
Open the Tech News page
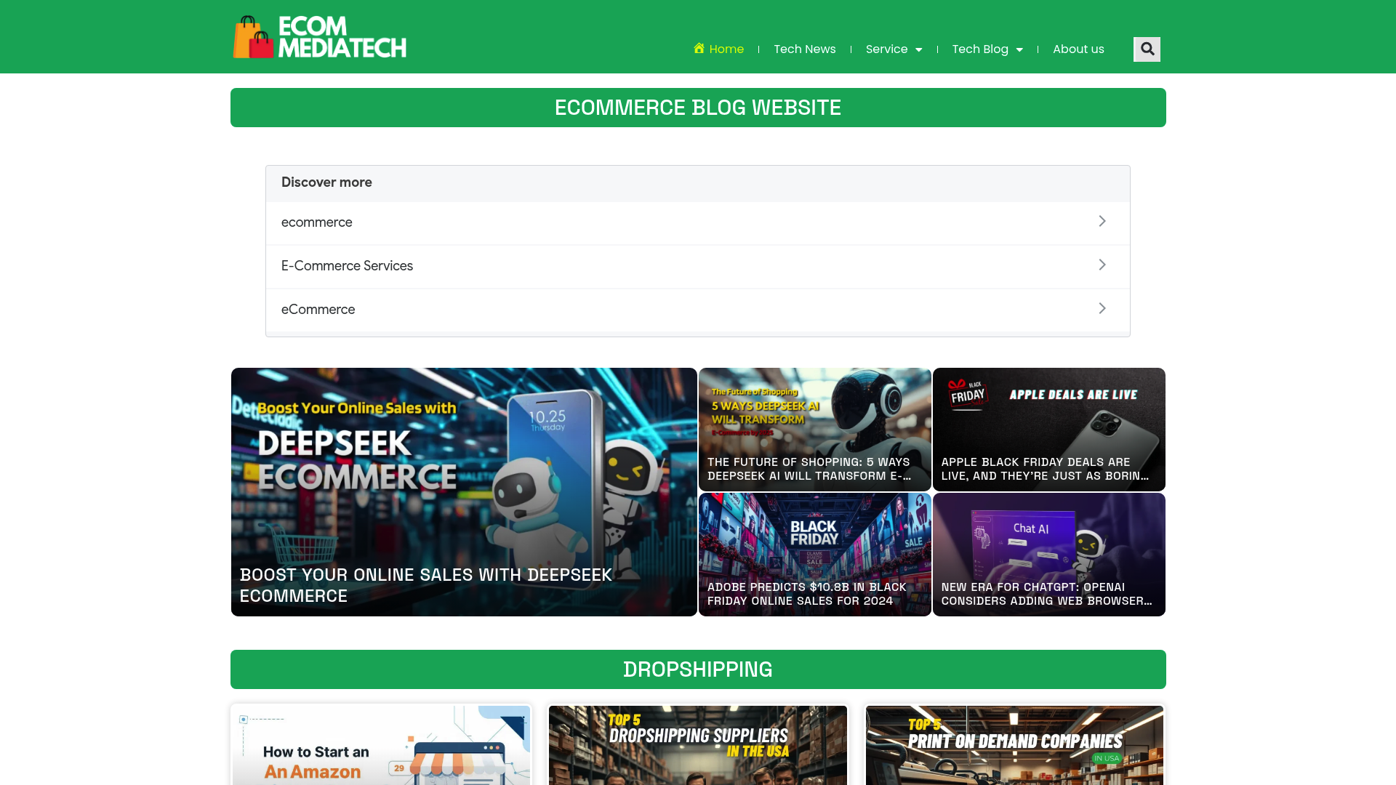[805, 49]
